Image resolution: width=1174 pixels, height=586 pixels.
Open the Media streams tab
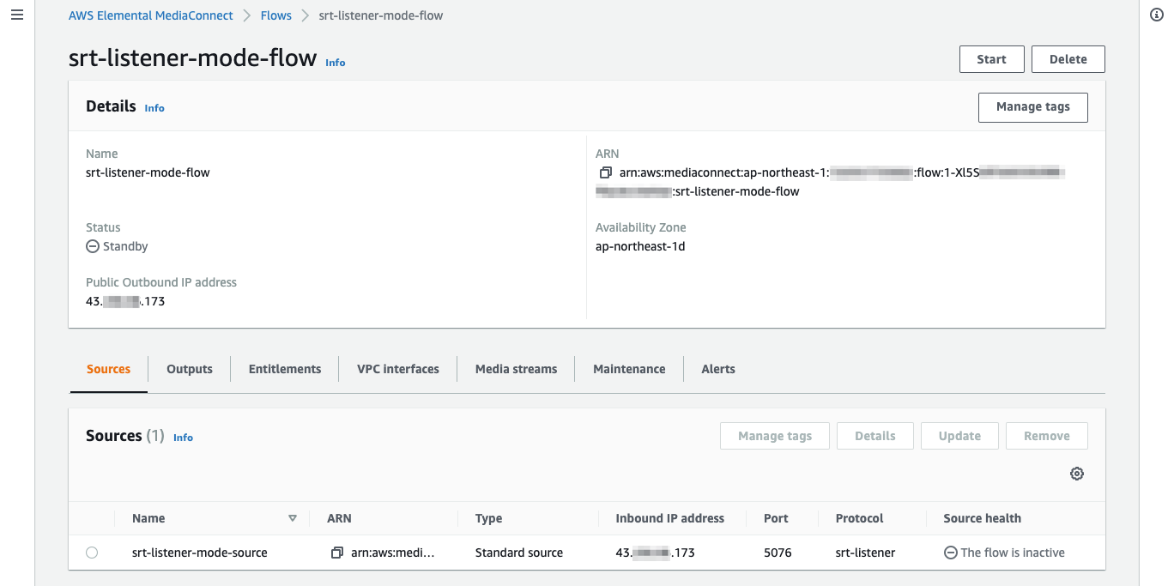[x=516, y=369]
